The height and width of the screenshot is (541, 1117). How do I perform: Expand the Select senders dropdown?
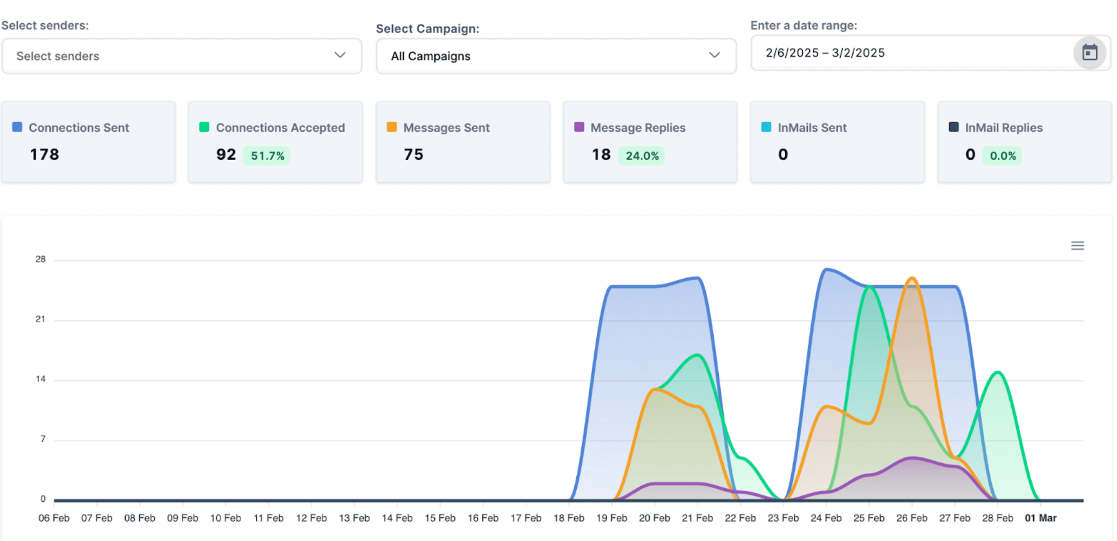coord(182,56)
